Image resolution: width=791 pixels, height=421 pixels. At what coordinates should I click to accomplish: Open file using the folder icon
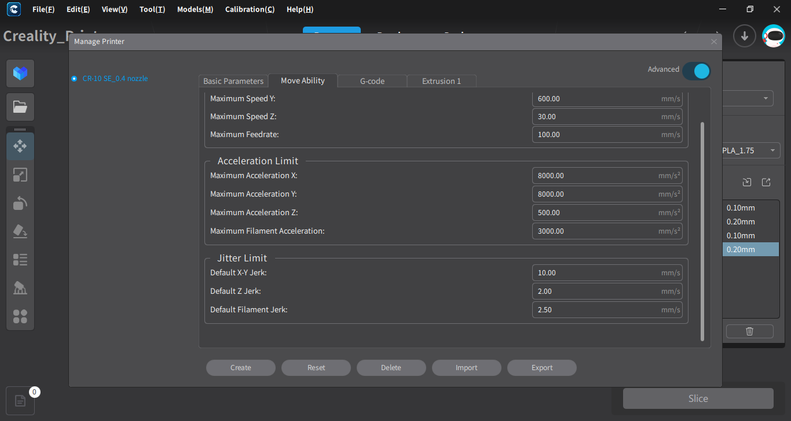click(x=20, y=107)
